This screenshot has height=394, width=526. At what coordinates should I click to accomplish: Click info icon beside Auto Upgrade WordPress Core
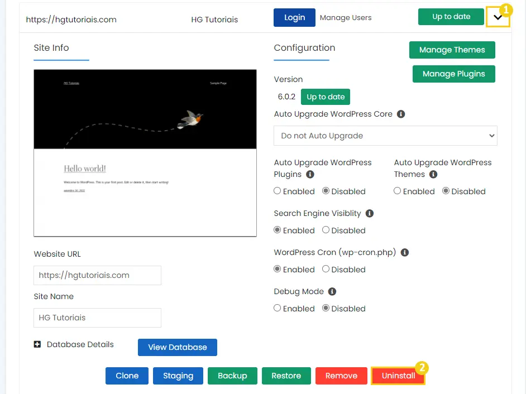pos(401,114)
